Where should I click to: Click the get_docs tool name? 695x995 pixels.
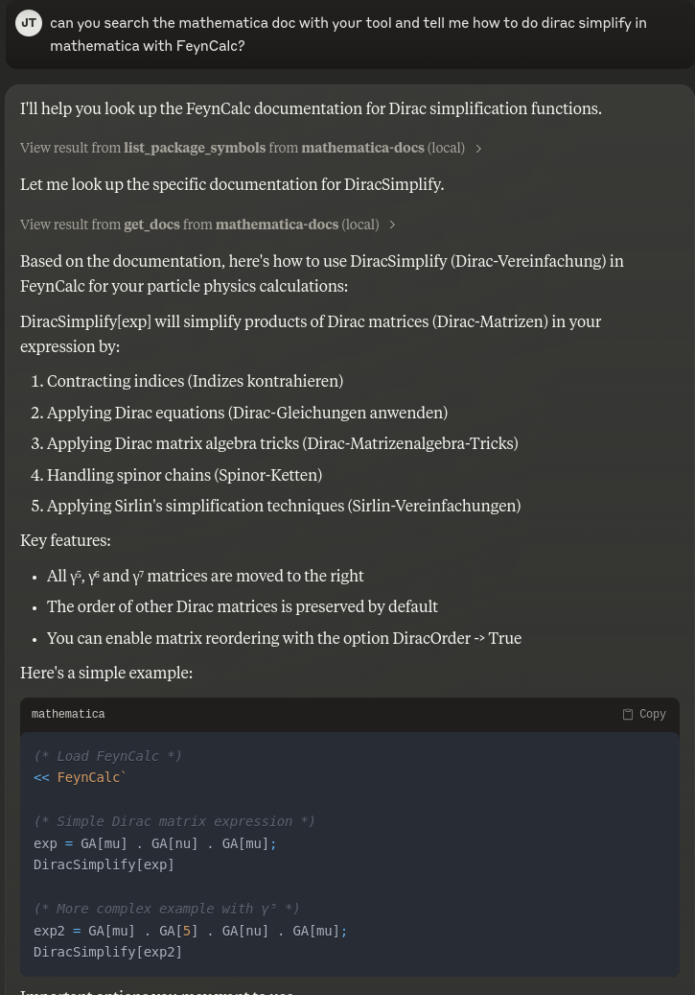point(151,225)
